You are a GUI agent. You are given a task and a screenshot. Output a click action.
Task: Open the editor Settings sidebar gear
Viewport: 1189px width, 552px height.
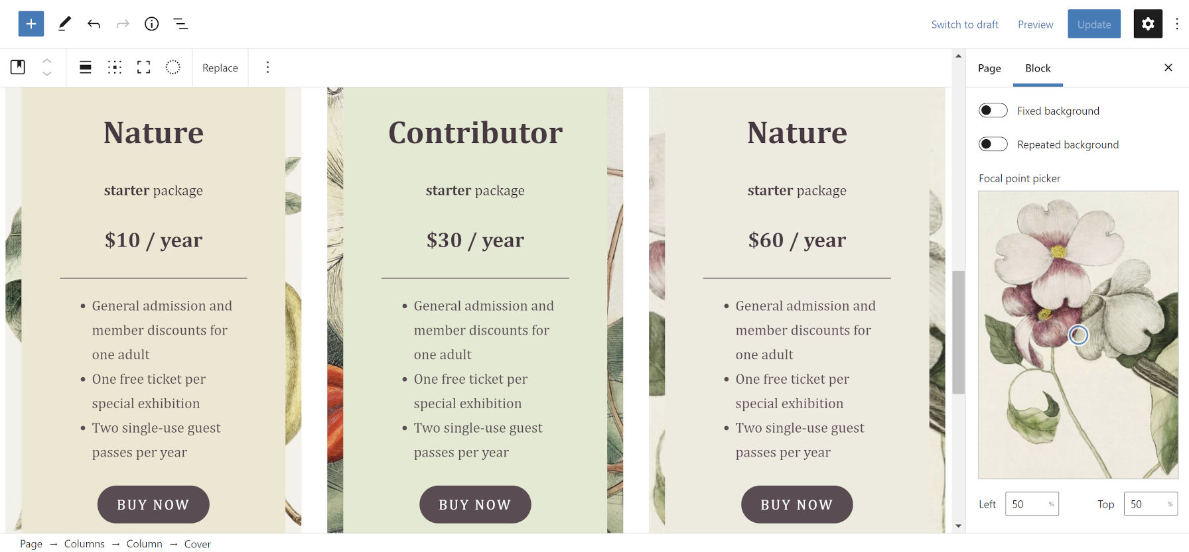click(1147, 24)
